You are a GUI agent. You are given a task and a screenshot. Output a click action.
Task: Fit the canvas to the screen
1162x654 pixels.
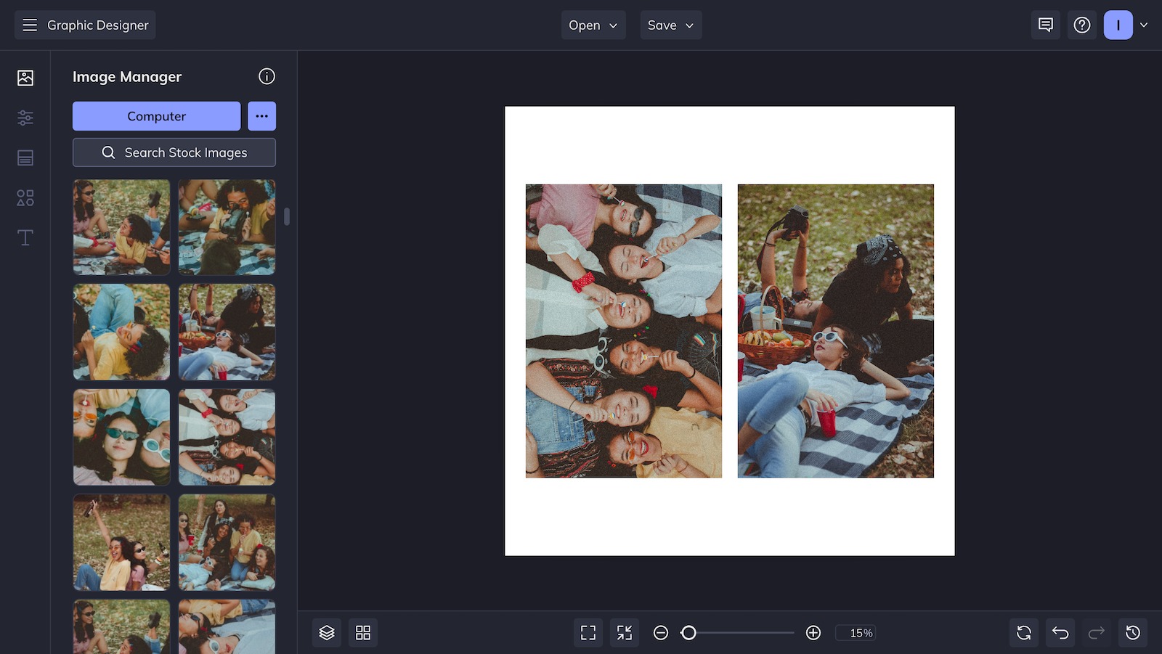(x=588, y=632)
